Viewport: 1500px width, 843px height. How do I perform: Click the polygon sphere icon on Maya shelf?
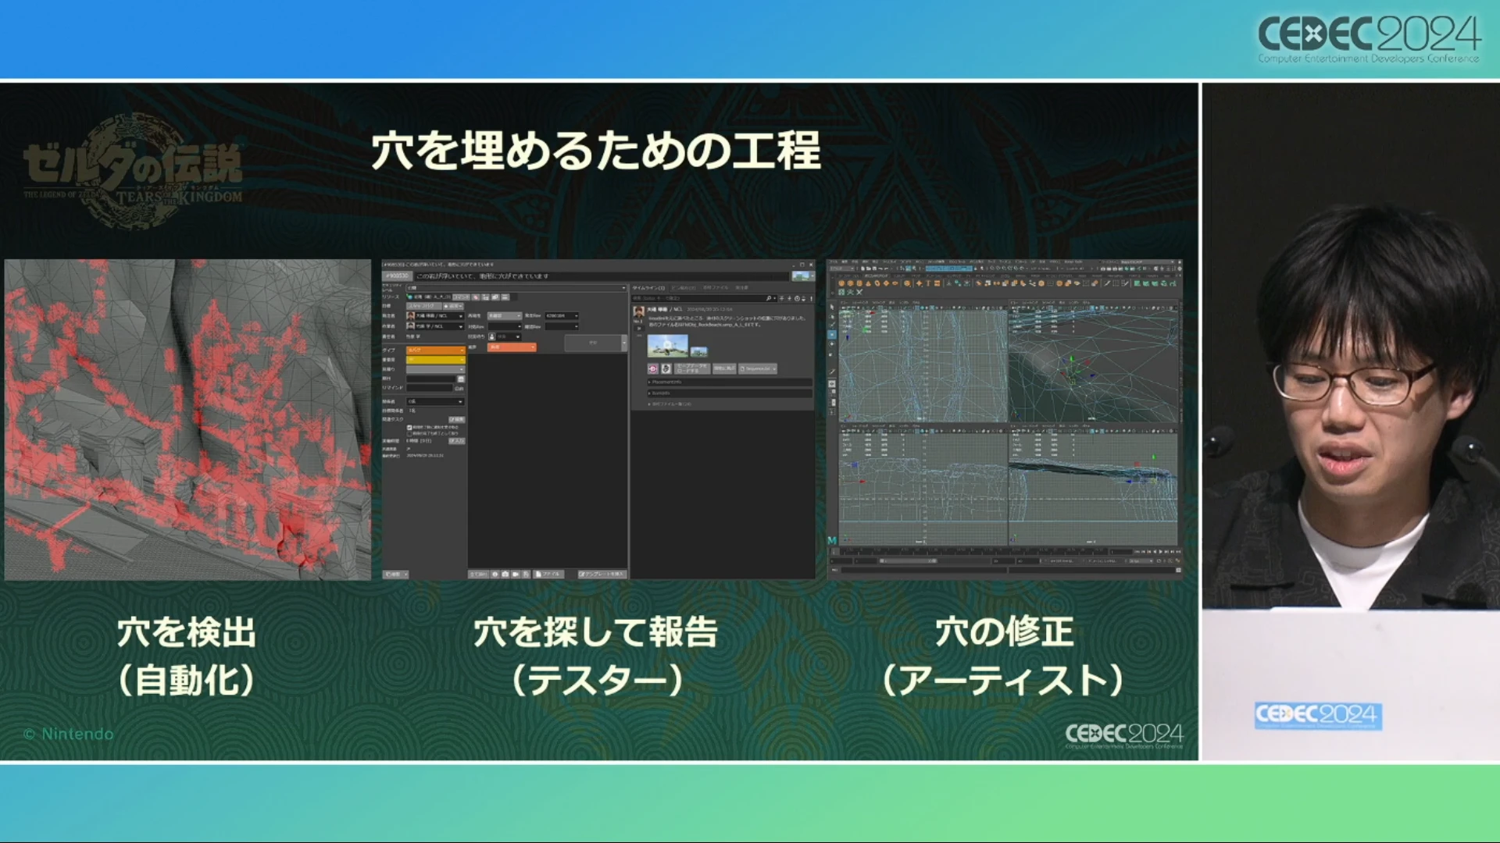point(841,283)
